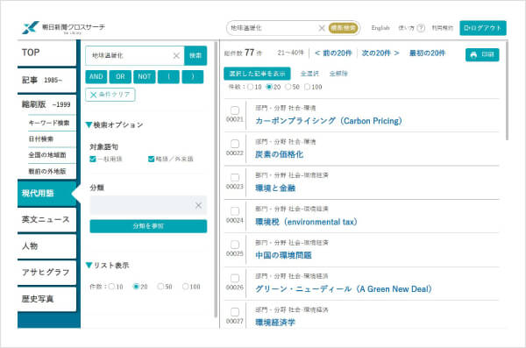Open the 人物 sidebar tab
Viewport: 526px width, 348px height.
(47, 246)
